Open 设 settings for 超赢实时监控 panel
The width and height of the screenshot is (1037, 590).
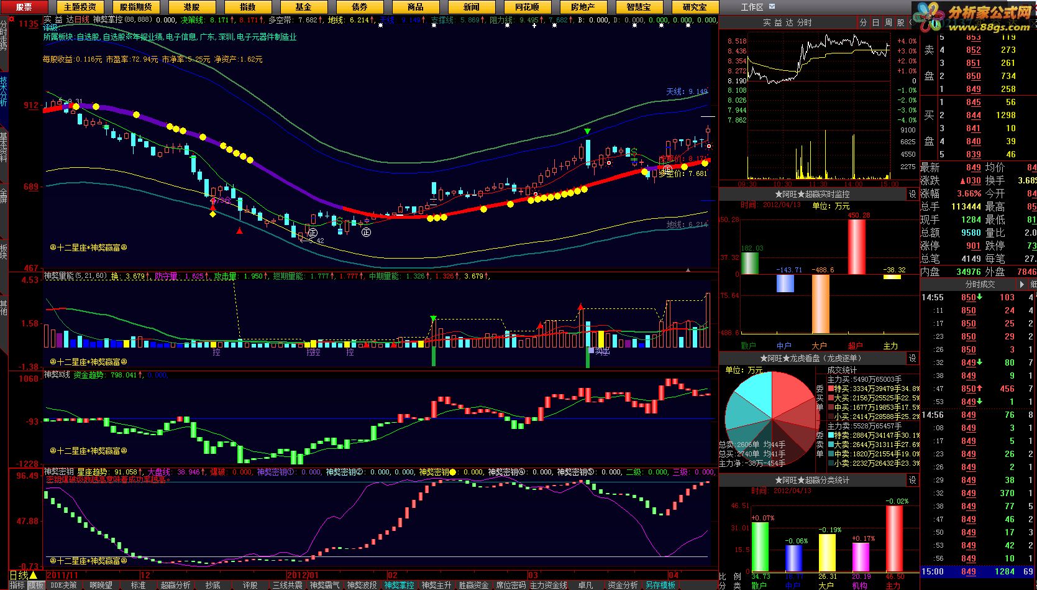tap(912, 194)
